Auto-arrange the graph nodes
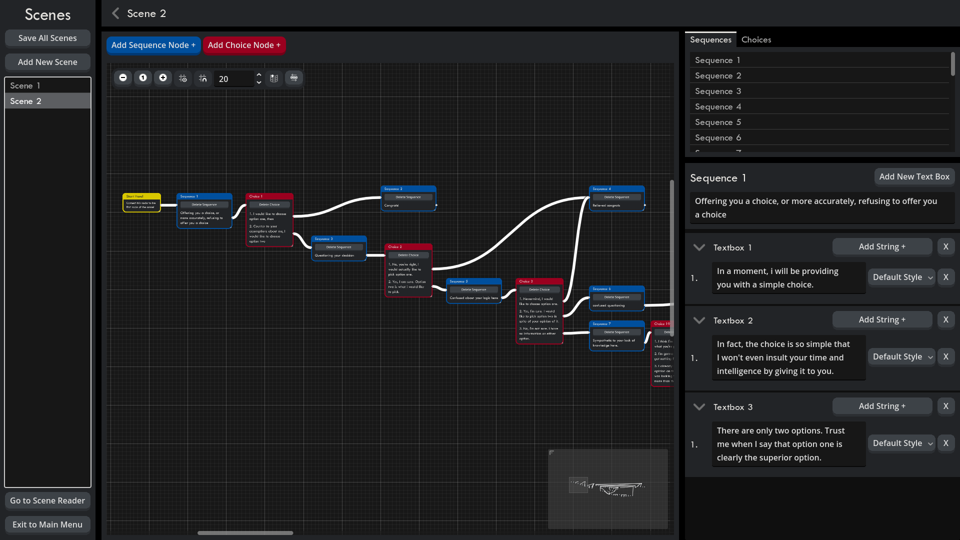Screen dimensions: 960x540 [294, 78]
